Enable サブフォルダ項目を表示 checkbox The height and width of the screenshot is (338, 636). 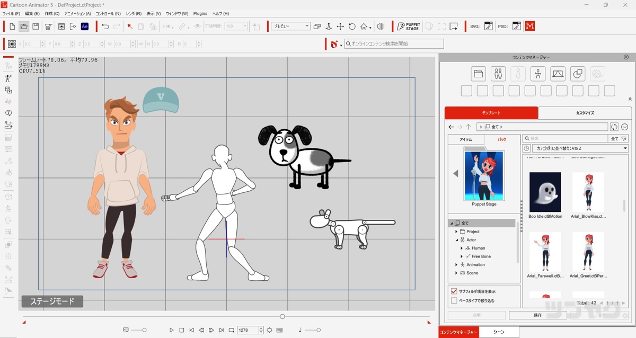point(454,291)
